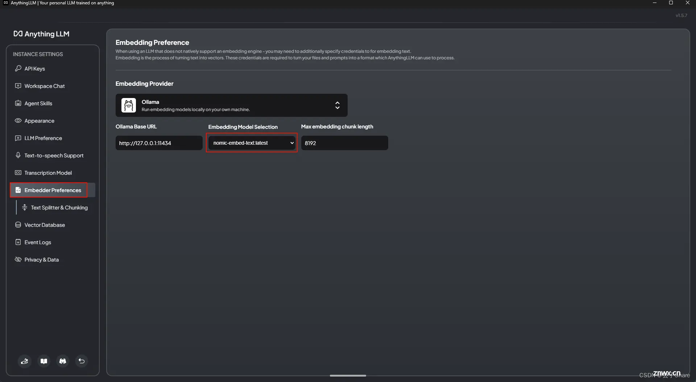Click the Embedding Preference heading
The height and width of the screenshot is (382, 696).
[x=152, y=42]
